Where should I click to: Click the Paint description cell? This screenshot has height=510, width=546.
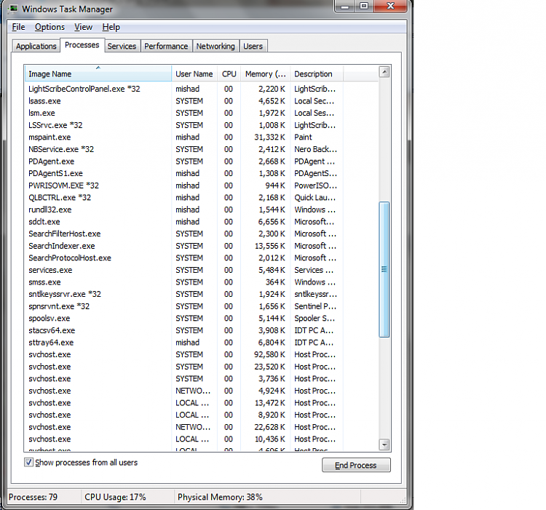[x=303, y=137]
